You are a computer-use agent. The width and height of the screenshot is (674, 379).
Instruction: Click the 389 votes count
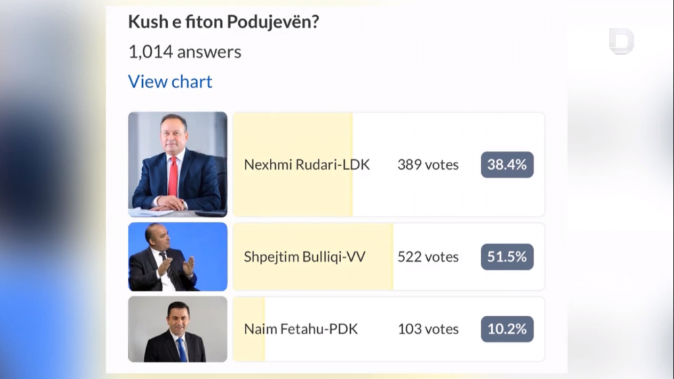[x=428, y=164]
